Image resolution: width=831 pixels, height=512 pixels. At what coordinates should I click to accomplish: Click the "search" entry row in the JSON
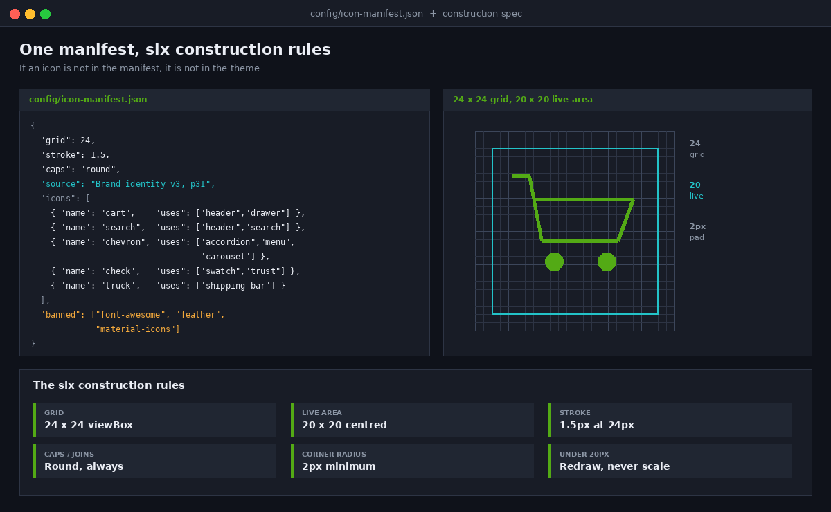point(178,228)
